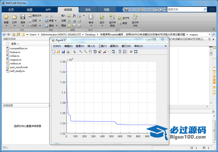This screenshot has height=152, width=218.
Task: Click the mapso folder in path
Action: pos(194,34)
